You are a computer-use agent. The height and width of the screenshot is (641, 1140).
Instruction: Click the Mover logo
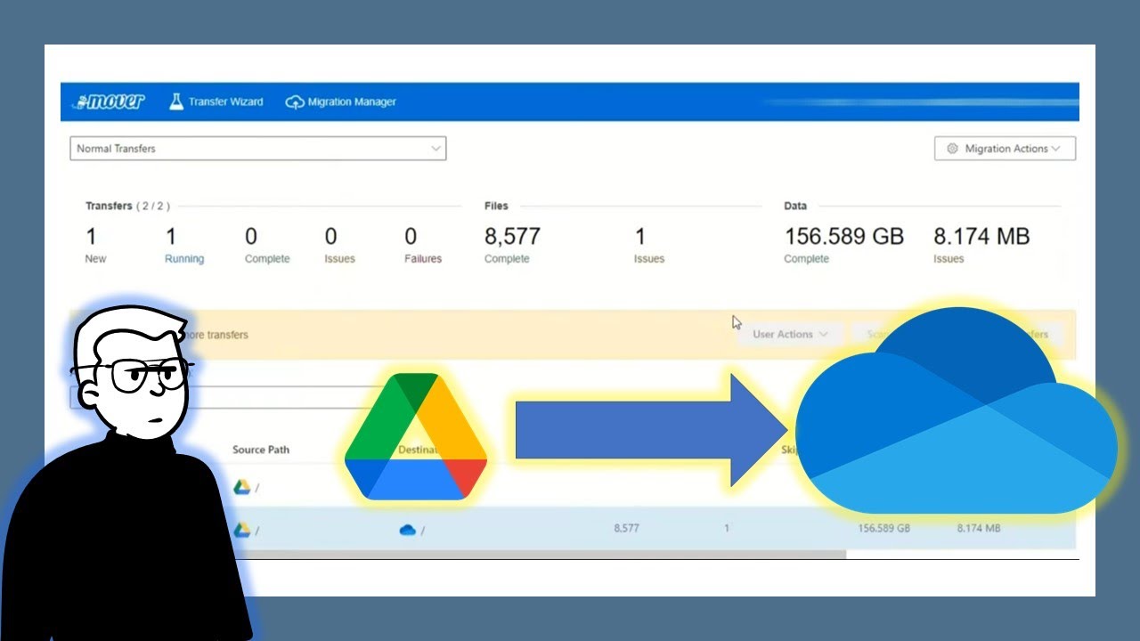(110, 101)
